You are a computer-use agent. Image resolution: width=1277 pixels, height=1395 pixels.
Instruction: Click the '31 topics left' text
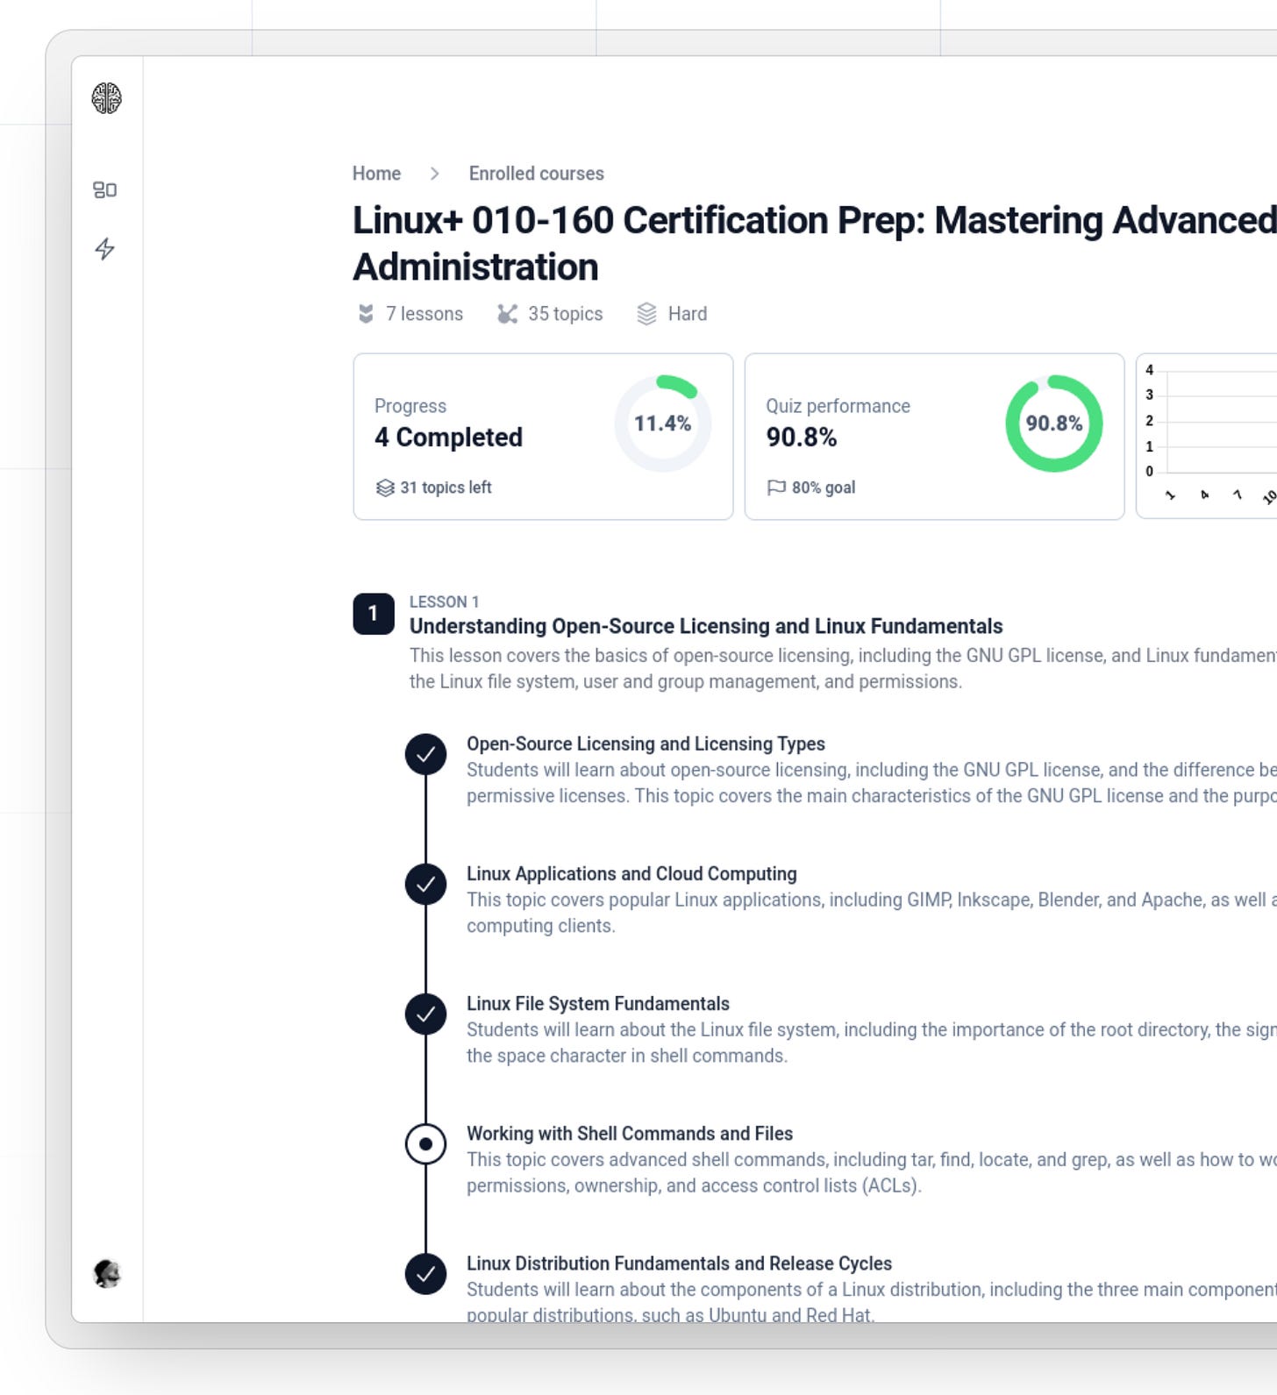tap(446, 488)
